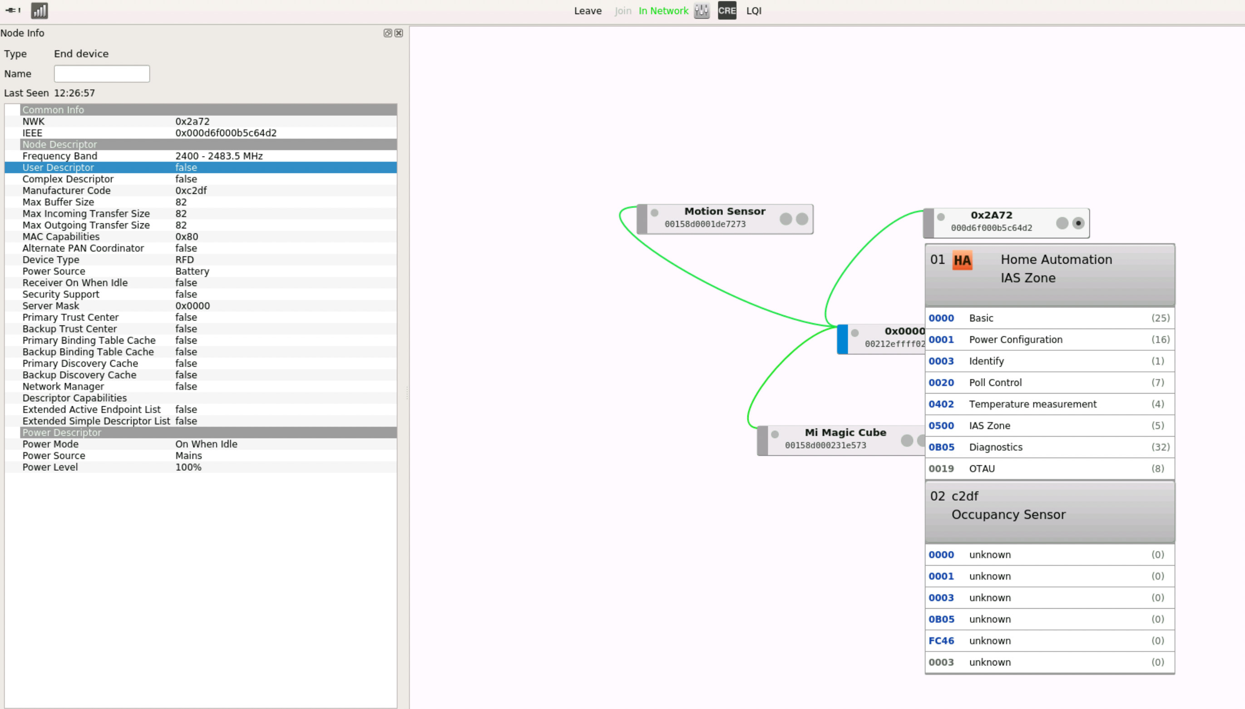1245x709 pixels.
Task: Close the Node Info panel
Action: pos(399,33)
